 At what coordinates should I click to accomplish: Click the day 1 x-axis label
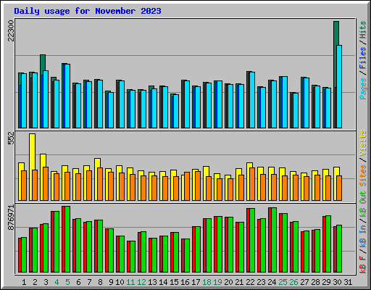pos(24,282)
